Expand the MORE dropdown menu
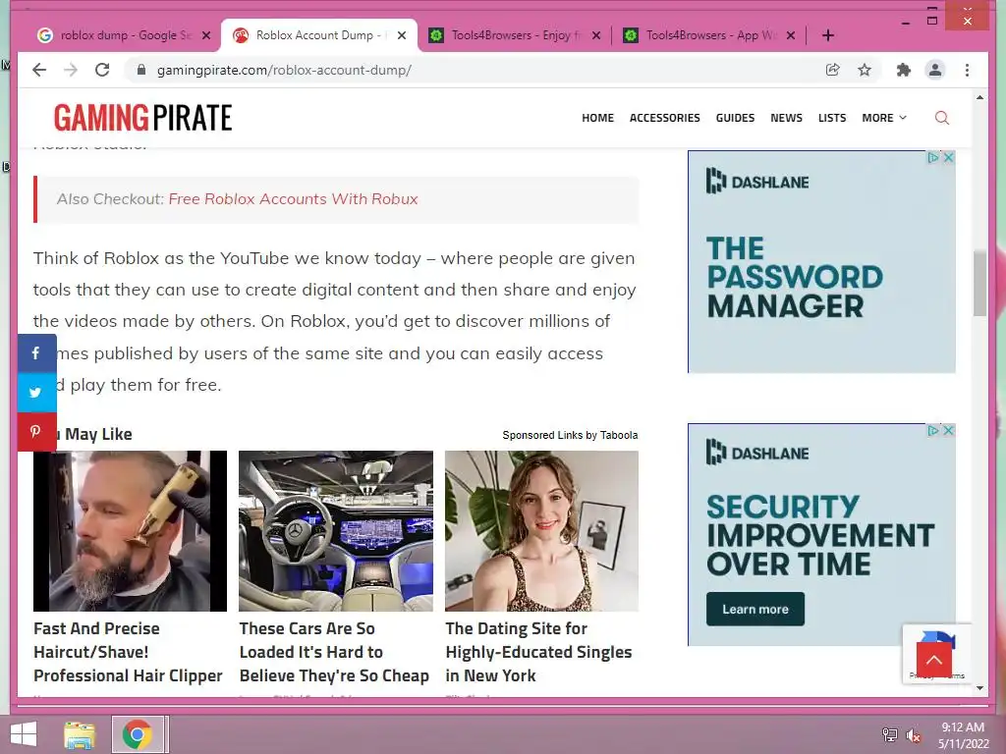The width and height of the screenshot is (1006, 754). 884,118
